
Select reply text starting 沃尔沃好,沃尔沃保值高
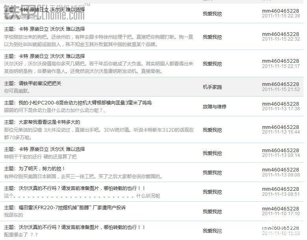pyautogui.click(x=99, y=67)
